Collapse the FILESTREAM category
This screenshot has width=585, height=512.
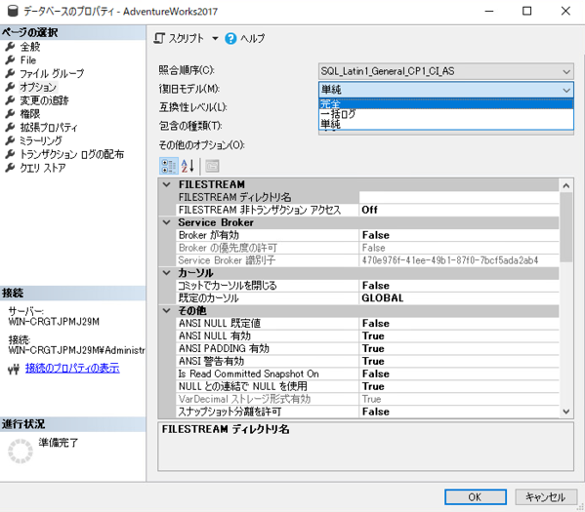click(167, 184)
